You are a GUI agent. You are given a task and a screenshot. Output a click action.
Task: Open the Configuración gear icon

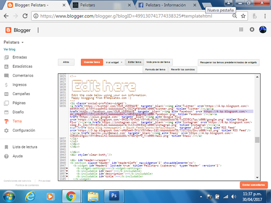click(x=6, y=130)
